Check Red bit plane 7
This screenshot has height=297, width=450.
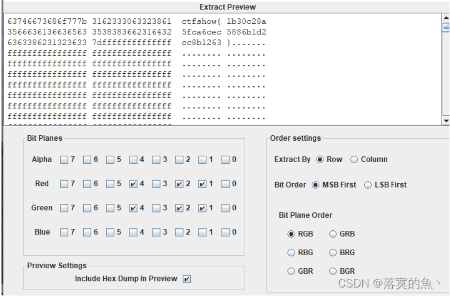[x=64, y=184]
